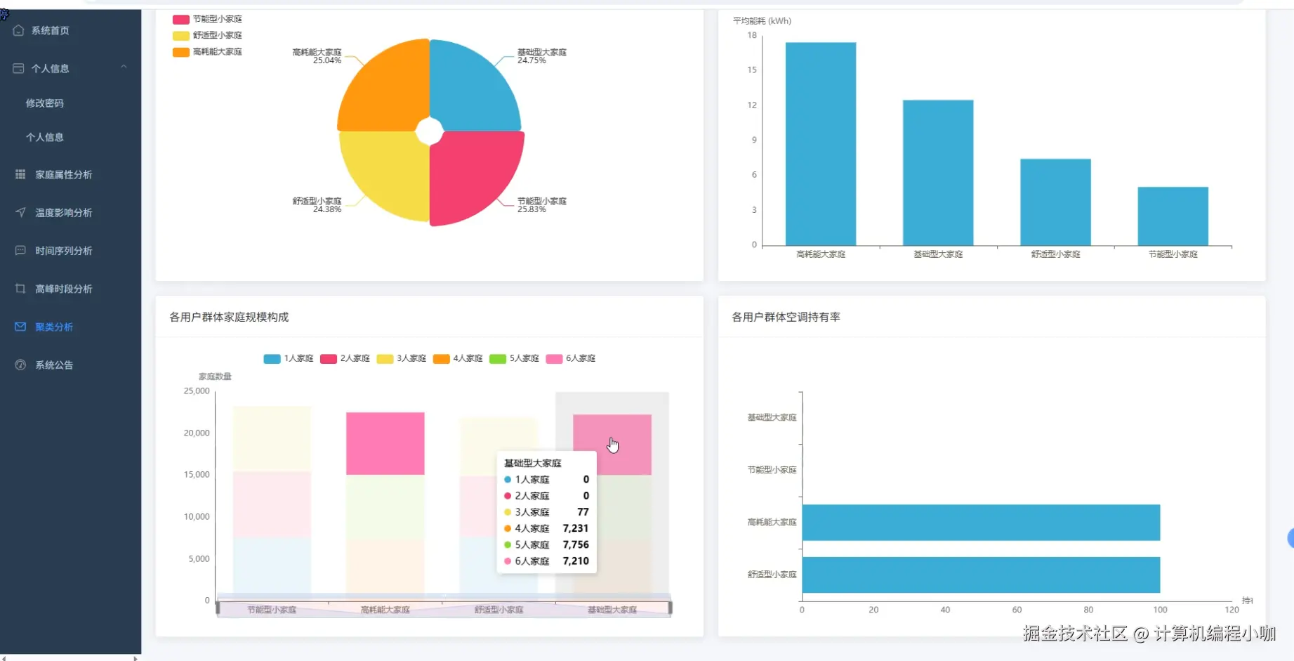This screenshot has height=661, width=1294.
Task: Click the 基础型大家庭 bar in the energy chart
Action: click(x=938, y=173)
